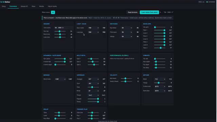
Task: Click the Split 2 slider handle
Action: [x=93, y=62]
